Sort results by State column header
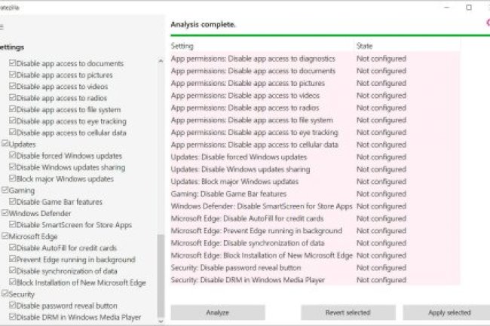 click(x=364, y=46)
